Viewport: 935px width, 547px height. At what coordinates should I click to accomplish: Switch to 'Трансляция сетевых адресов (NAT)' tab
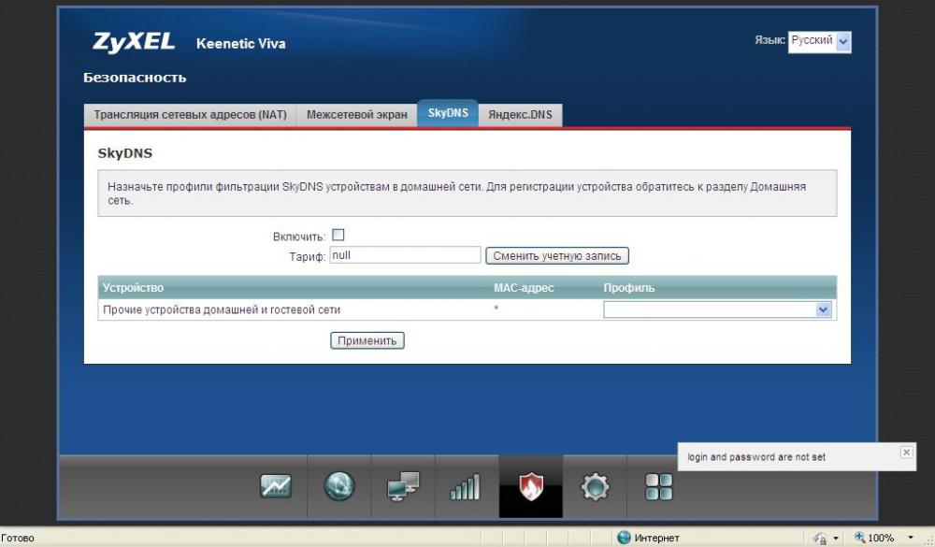pos(190,114)
